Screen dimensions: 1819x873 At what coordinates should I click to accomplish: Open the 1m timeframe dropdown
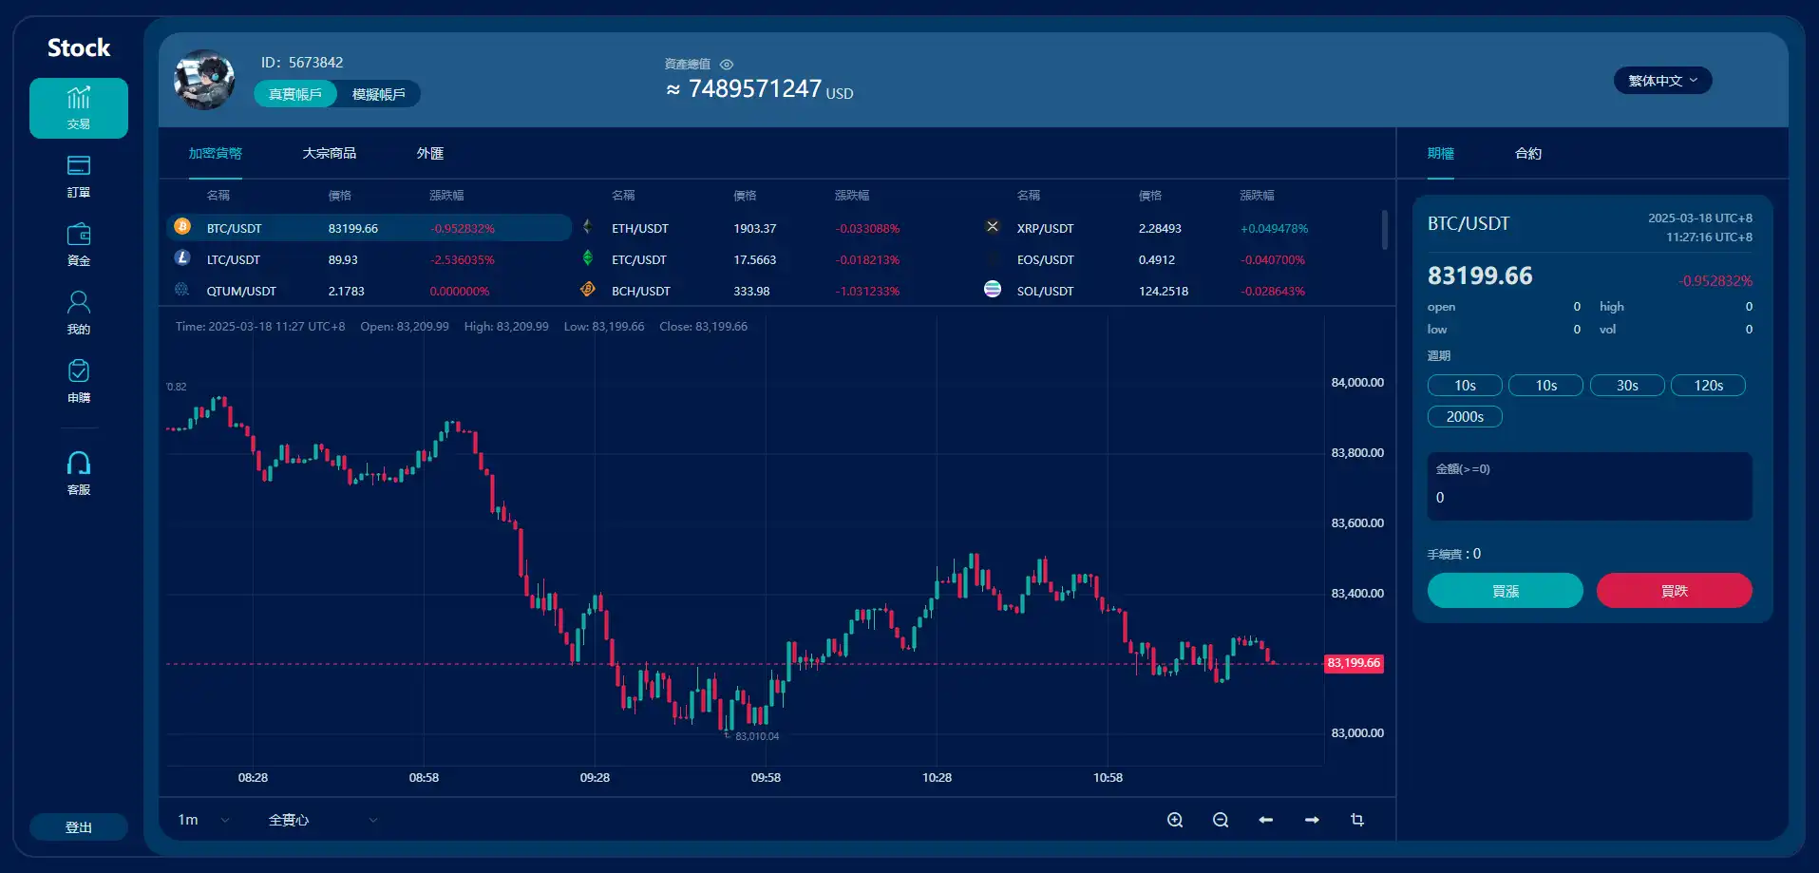[203, 820]
